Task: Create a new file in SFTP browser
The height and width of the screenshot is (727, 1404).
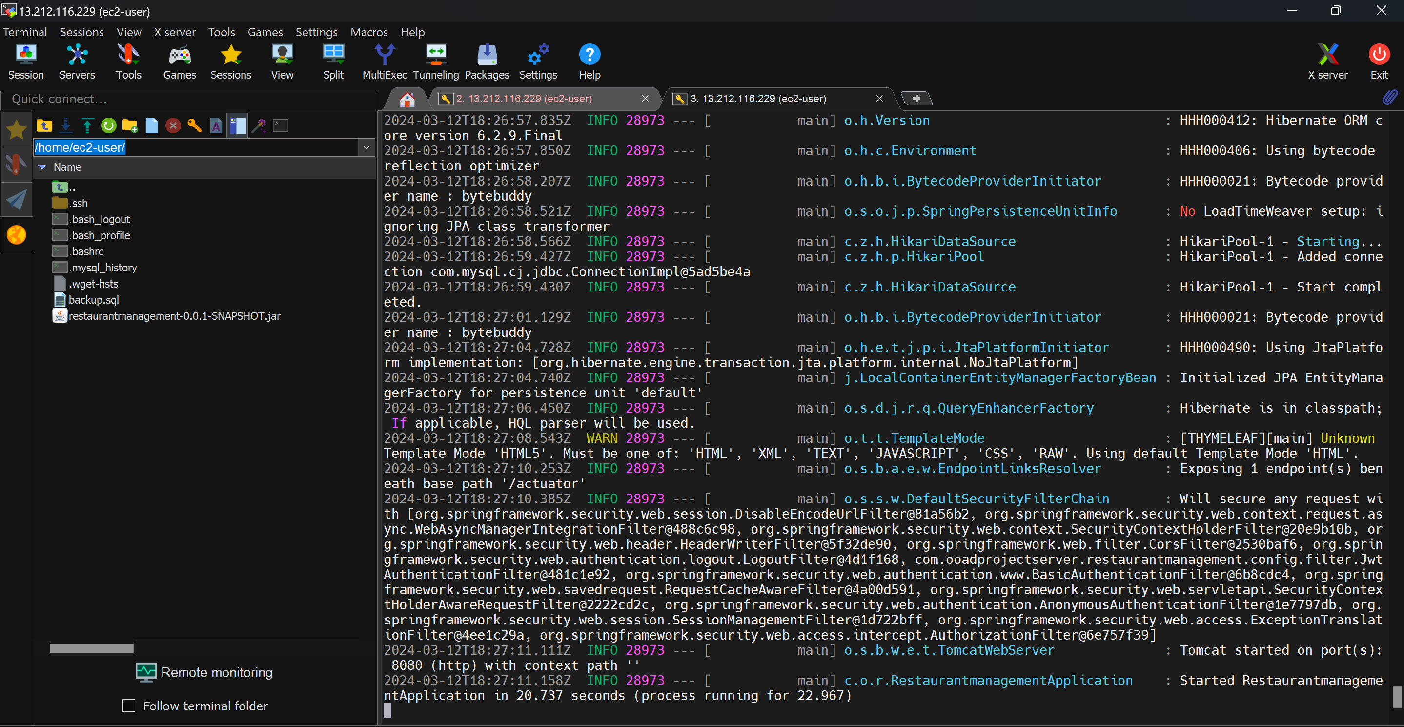Action: coord(151,125)
